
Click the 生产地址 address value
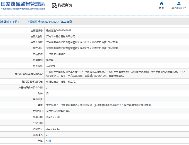[x=82, y=48]
